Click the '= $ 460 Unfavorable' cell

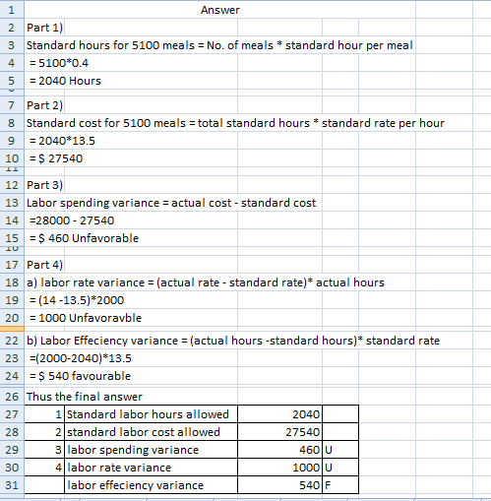pyautogui.click(x=84, y=238)
